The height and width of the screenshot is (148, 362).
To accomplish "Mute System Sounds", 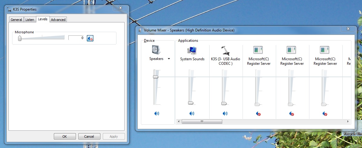I will [192, 113].
